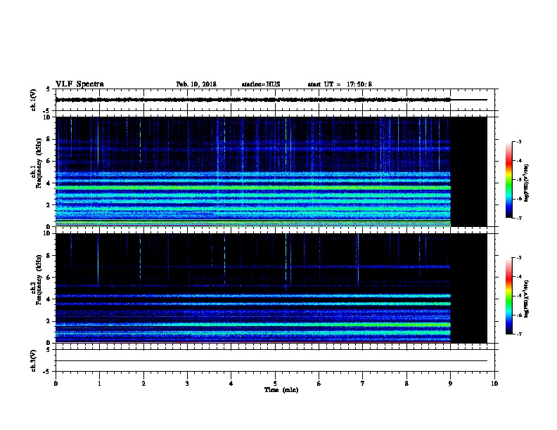The width and height of the screenshot is (557, 430).
Task: Click the time axis tick label "0"
Action: click(56, 384)
